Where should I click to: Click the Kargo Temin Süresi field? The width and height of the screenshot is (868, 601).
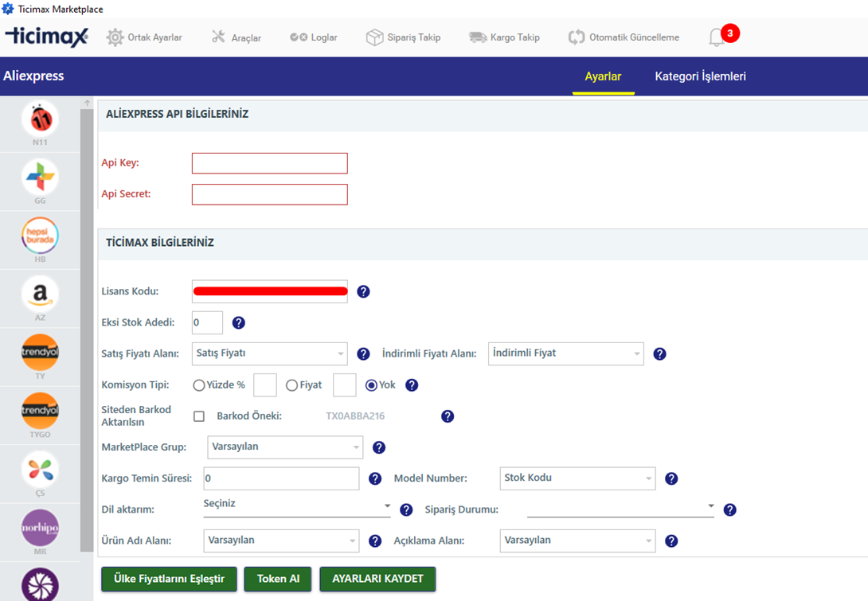[x=281, y=478]
